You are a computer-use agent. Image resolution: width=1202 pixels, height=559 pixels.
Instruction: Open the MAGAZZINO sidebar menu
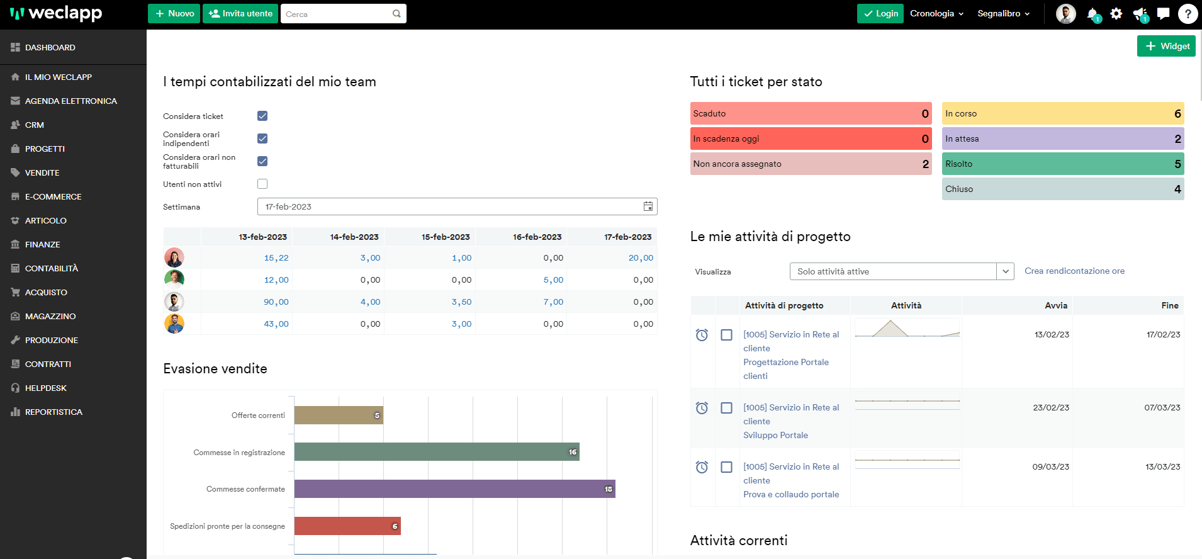[x=73, y=316]
